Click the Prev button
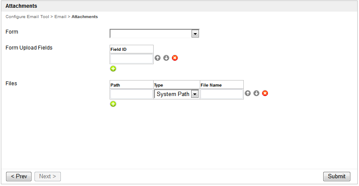 (19, 177)
